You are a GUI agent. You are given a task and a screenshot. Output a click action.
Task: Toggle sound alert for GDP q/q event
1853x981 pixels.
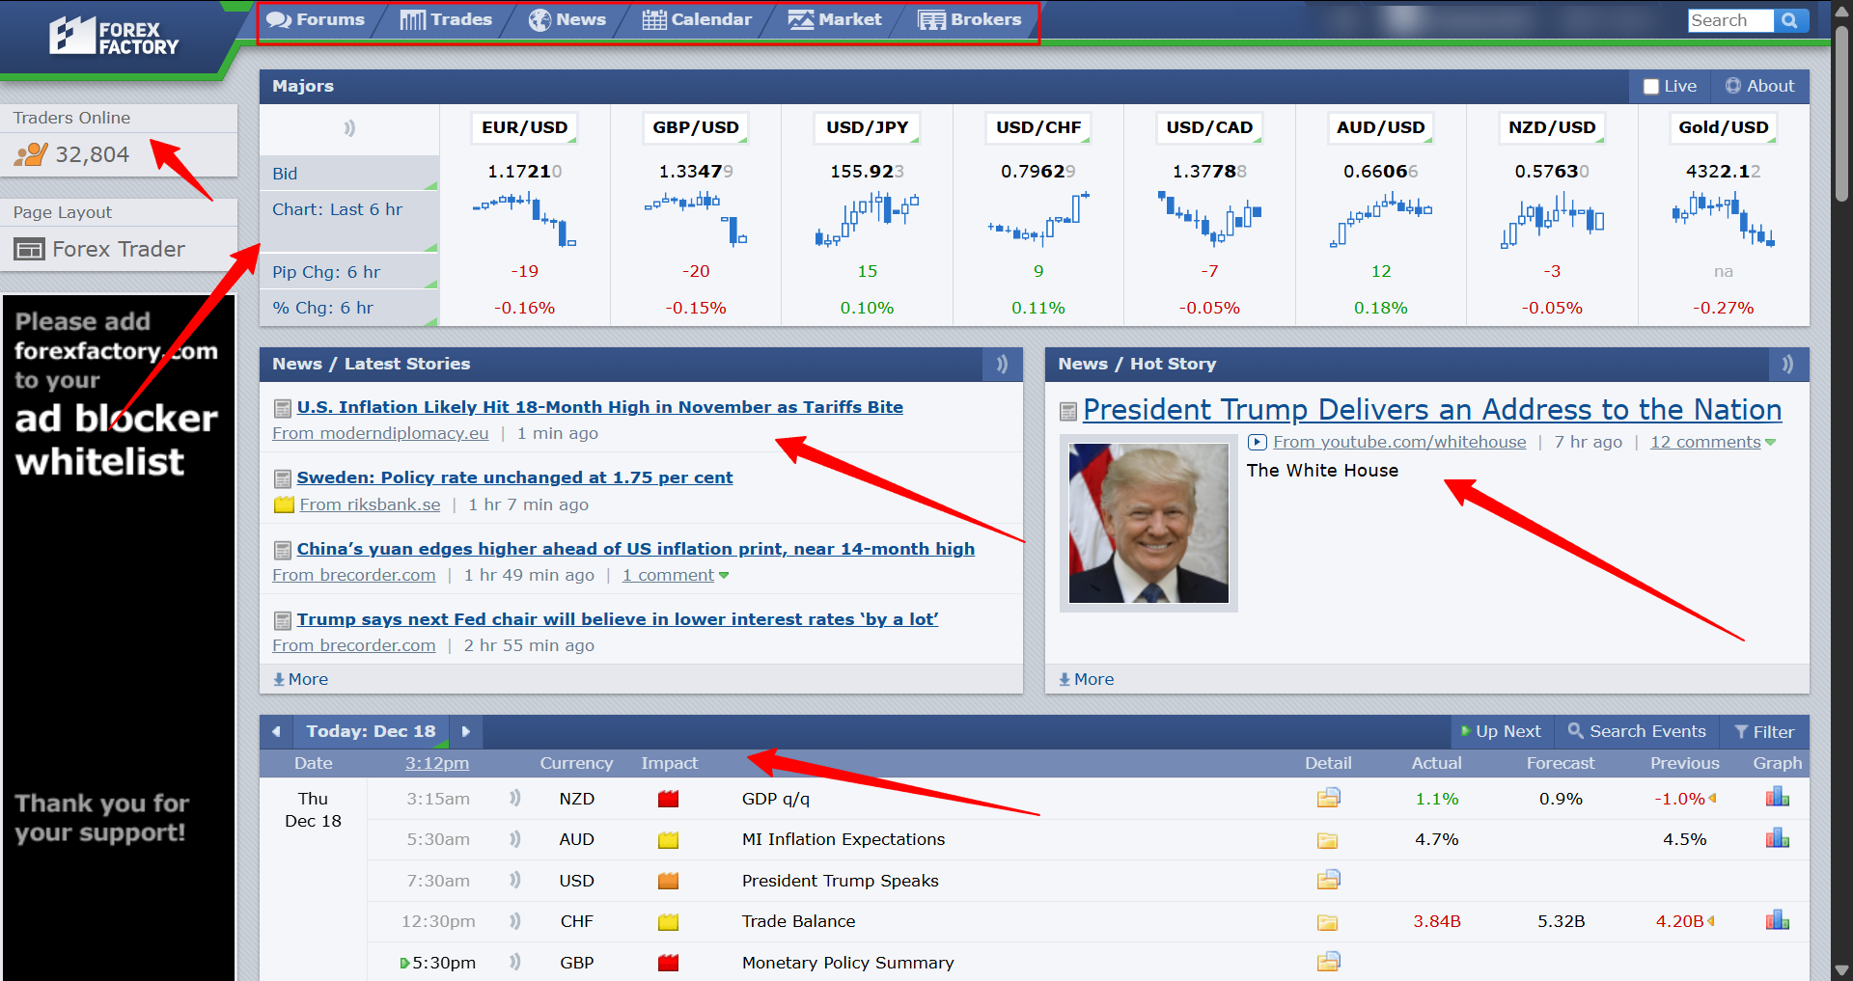[x=515, y=799]
